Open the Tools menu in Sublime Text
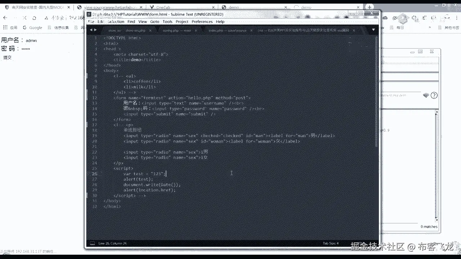This screenshot has width=461, height=259. (x=167, y=22)
